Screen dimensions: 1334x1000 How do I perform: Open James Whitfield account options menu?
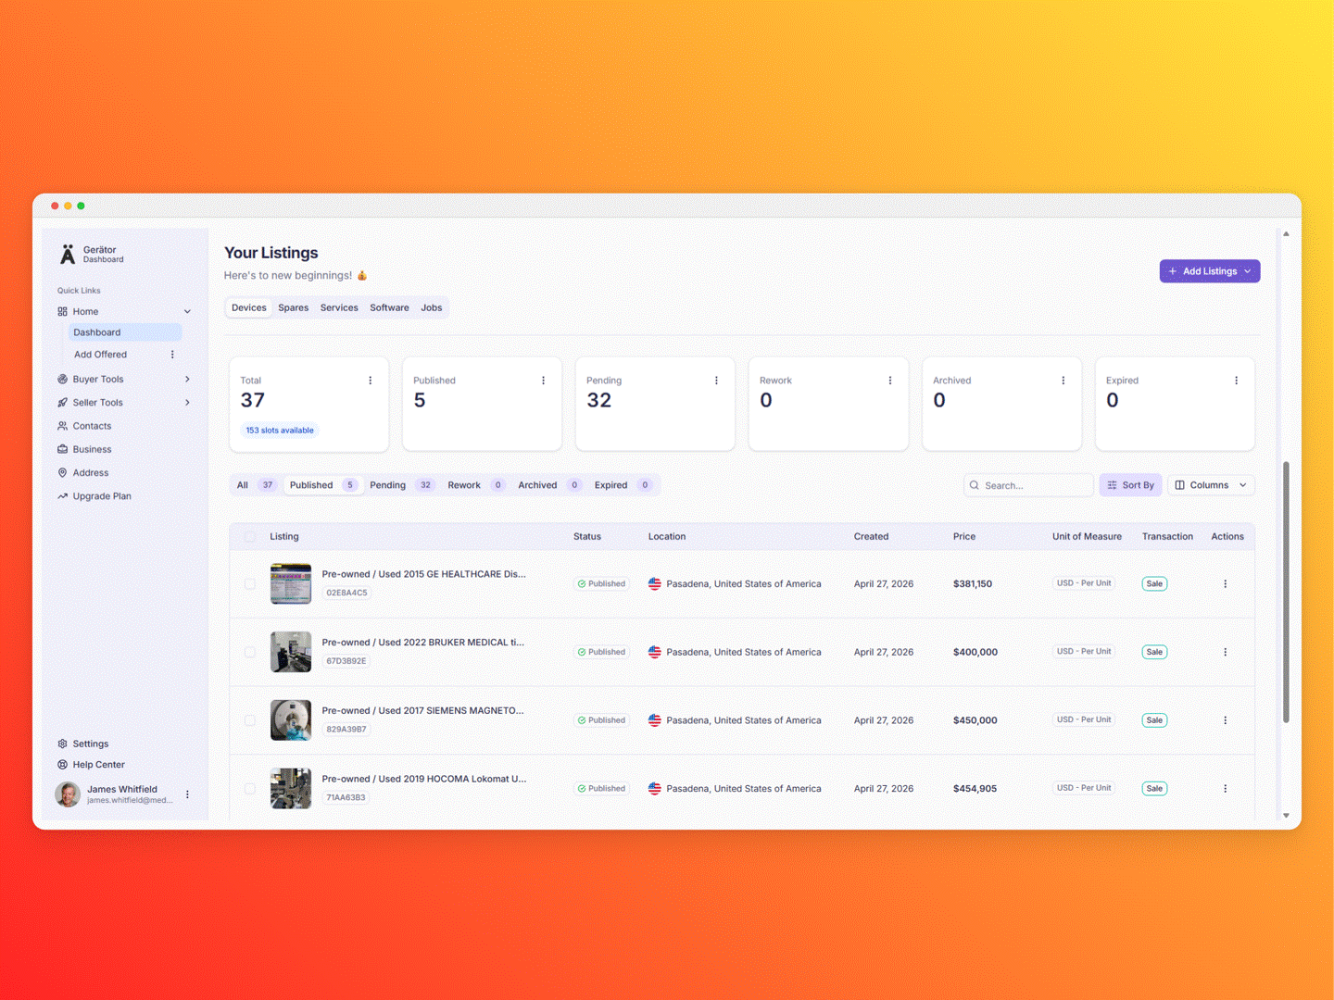click(x=187, y=794)
